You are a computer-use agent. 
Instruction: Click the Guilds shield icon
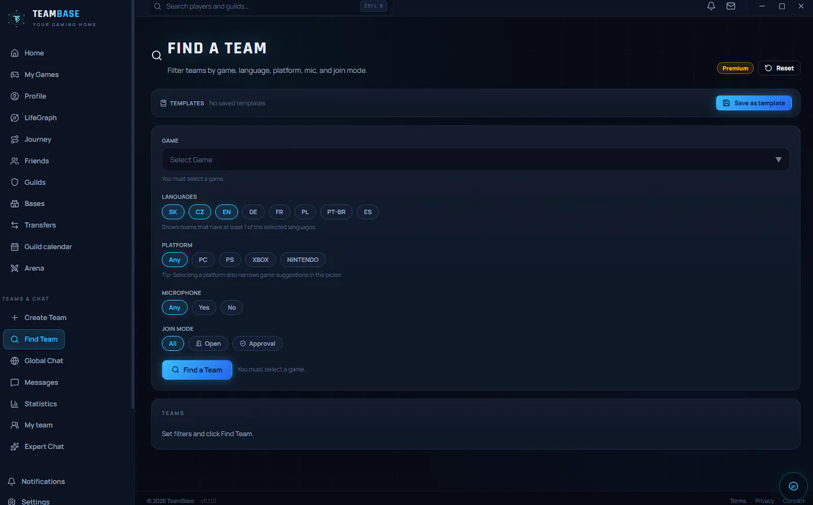pos(15,182)
